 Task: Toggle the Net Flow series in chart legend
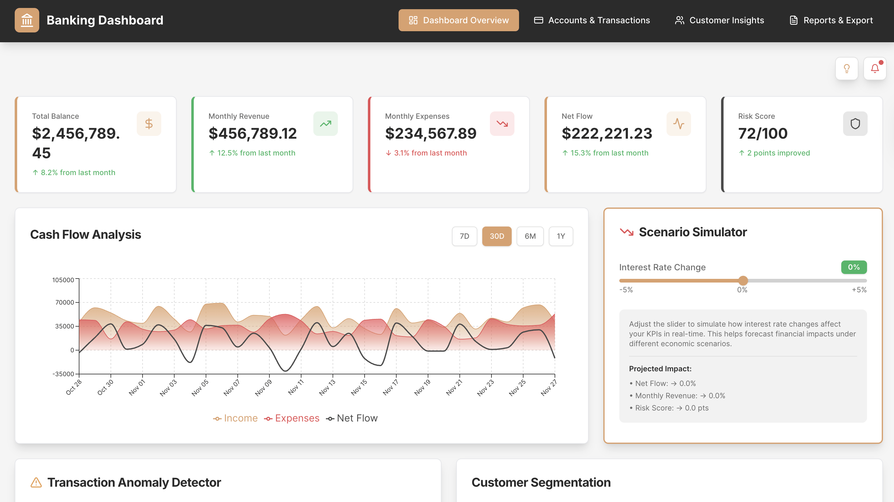click(x=352, y=418)
